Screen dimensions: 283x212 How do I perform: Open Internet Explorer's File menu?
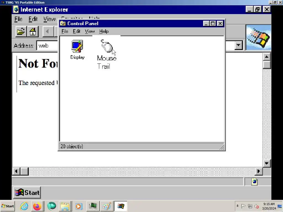click(19, 19)
